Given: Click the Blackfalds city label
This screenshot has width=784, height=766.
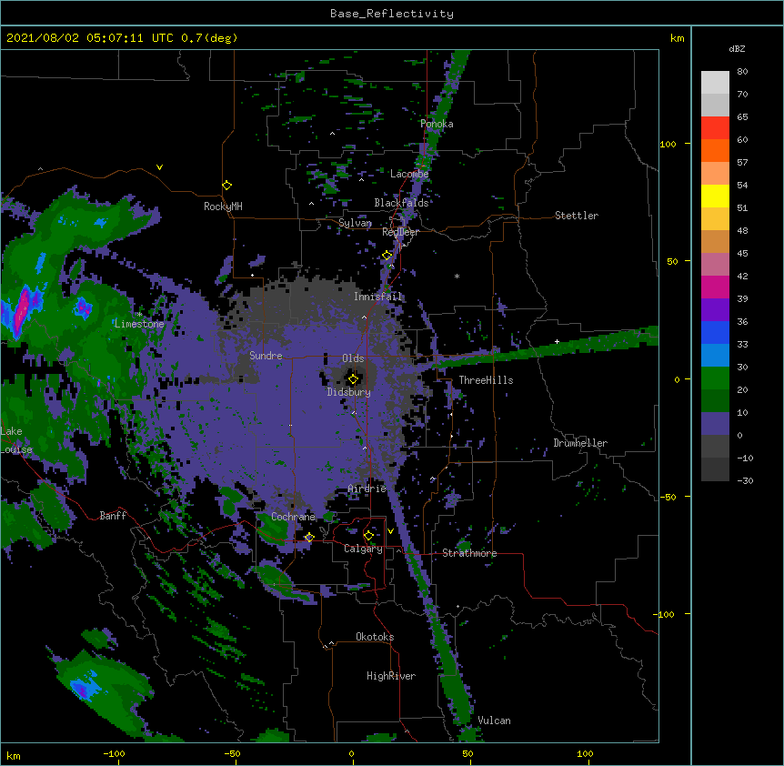Looking at the screenshot, I should tap(401, 203).
